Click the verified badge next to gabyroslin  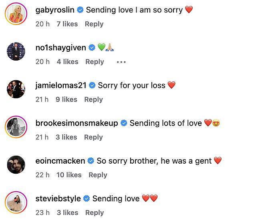click(80, 10)
